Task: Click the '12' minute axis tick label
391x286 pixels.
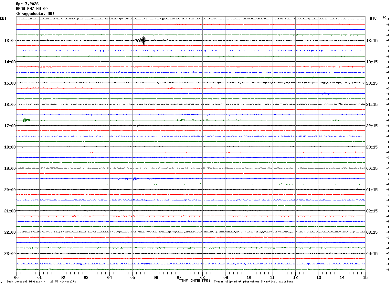Action: [x=295, y=277]
